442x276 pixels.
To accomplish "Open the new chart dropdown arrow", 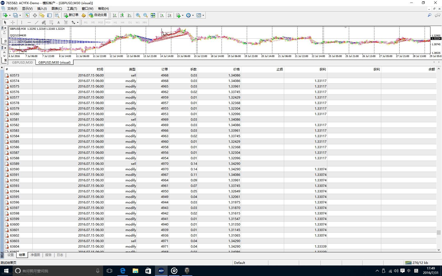I will [10, 15].
